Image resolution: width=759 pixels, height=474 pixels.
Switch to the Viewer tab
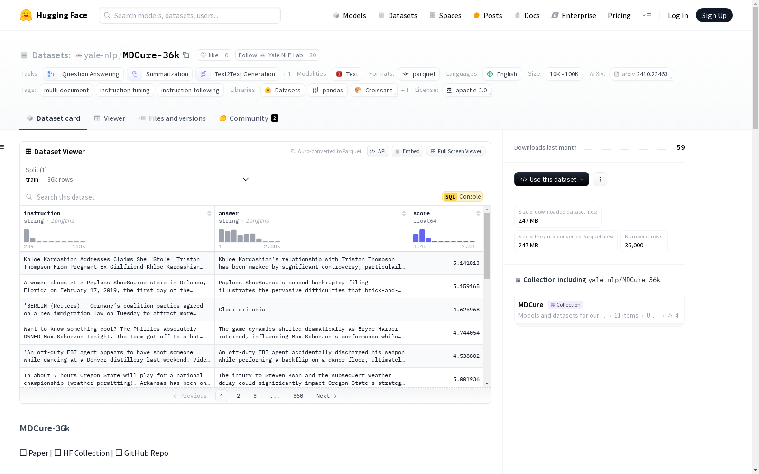click(x=110, y=118)
